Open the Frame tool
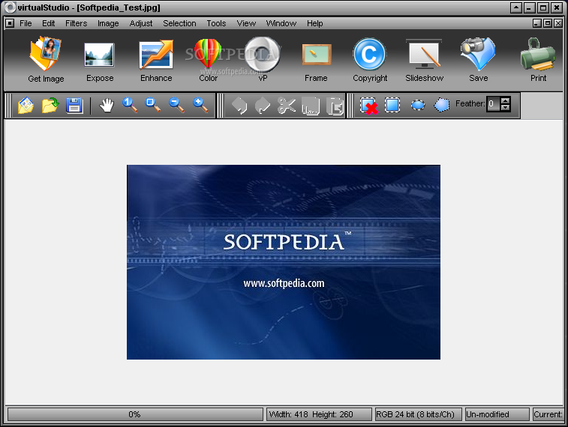Screen dimensions: 568x427 pos(316,62)
